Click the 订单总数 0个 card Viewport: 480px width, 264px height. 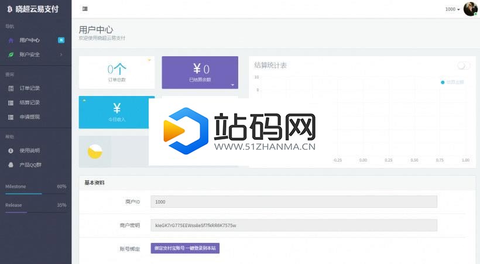click(116, 73)
